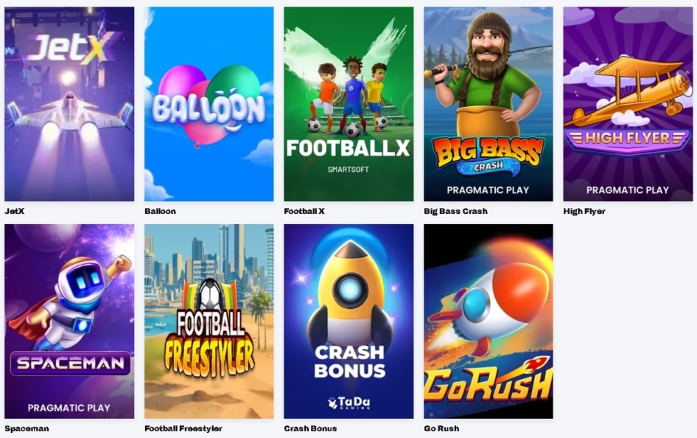Click the Balloon title below its cover

pos(160,211)
